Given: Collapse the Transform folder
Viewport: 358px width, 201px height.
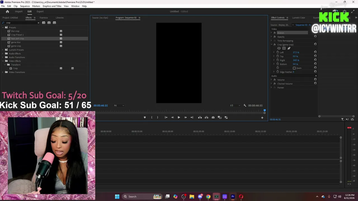Looking at the screenshot, I should pyautogui.click(x=5, y=65).
